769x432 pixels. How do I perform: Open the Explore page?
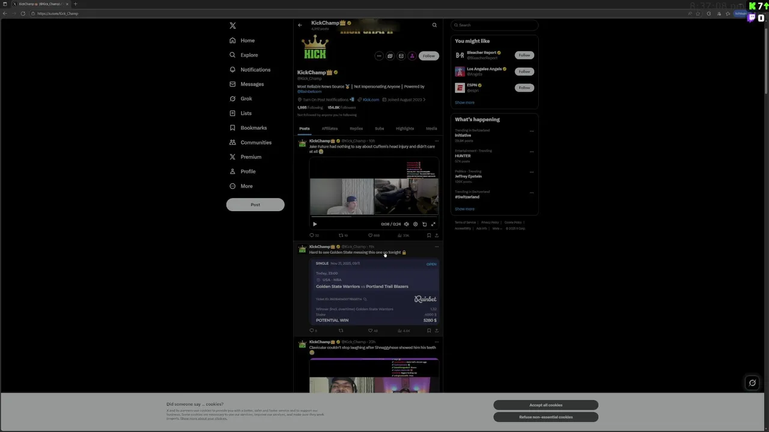point(243,55)
